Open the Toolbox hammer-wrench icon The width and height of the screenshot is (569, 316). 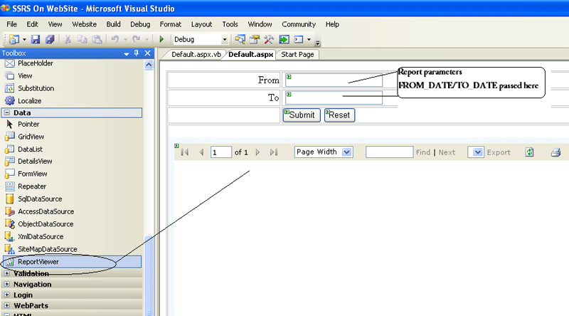tap(269, 39)
